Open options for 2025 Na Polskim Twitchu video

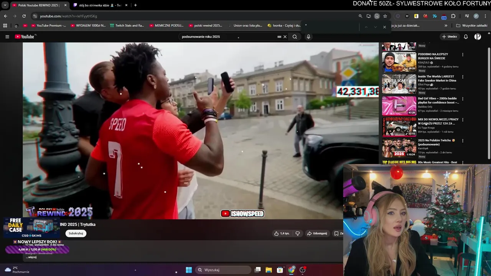click(x=463, y=141)
